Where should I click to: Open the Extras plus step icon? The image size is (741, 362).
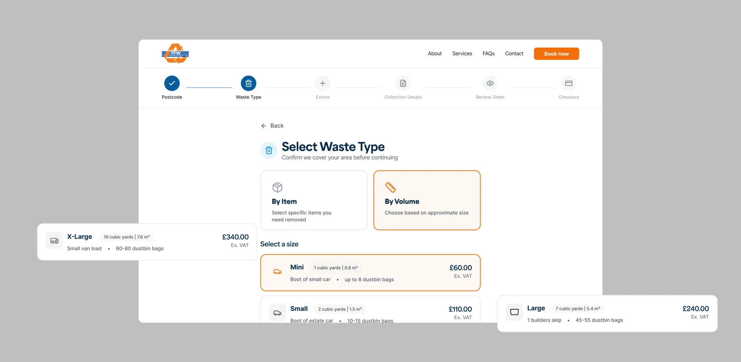(323, 83)
